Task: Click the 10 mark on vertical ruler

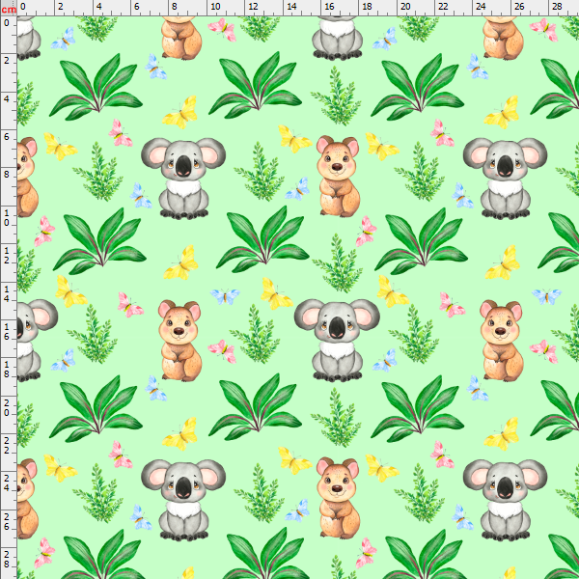Action: point(7,218)
